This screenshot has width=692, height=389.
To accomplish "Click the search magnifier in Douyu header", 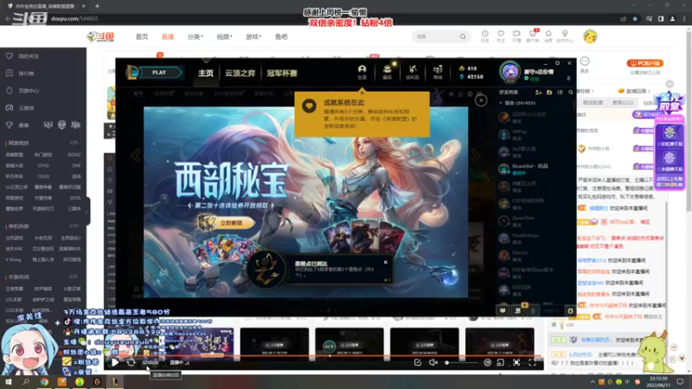I will click(x=463, y=36).
